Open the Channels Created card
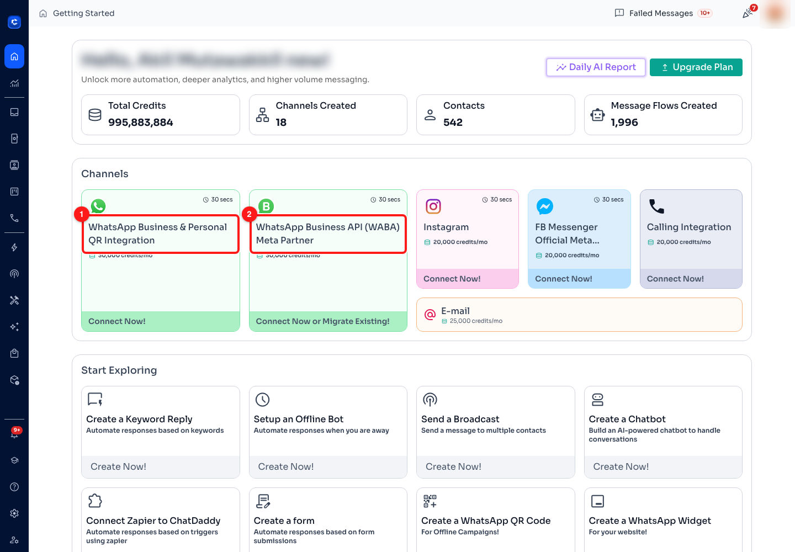The width and height of the screenshot is (795, 552). tap(328, 115)
